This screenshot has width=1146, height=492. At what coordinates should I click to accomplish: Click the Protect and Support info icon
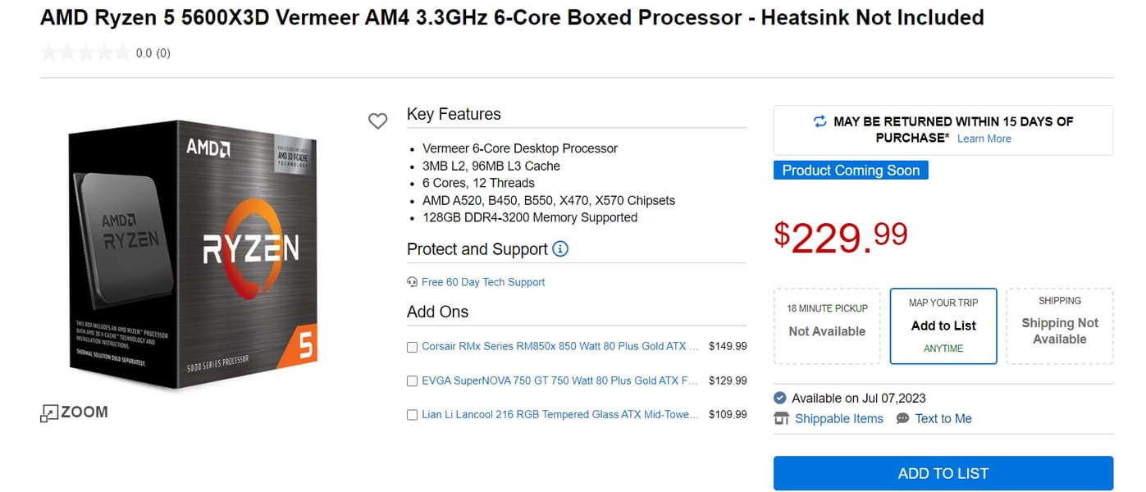[560, 248]
